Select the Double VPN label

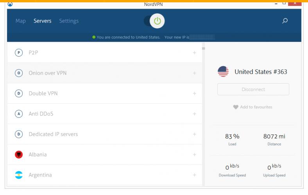(x=43, y=93)
